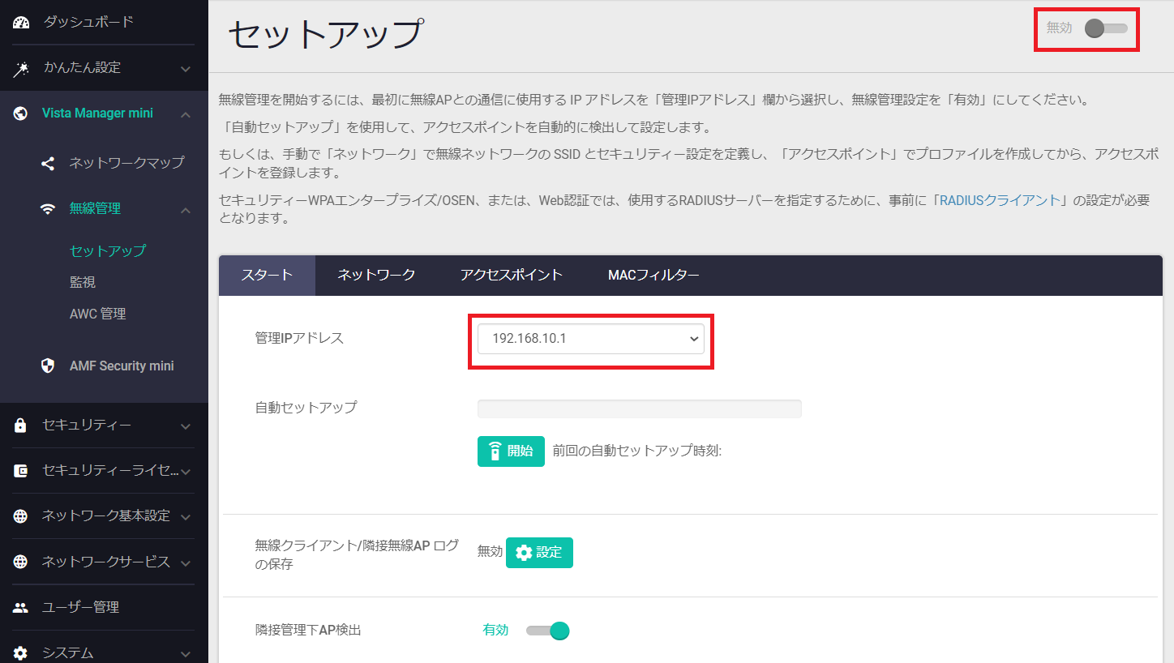Open the 管理IPアドレス dropdown
Image resolution: width=1174 pixels, height=663 pixels.
(590, 339)
